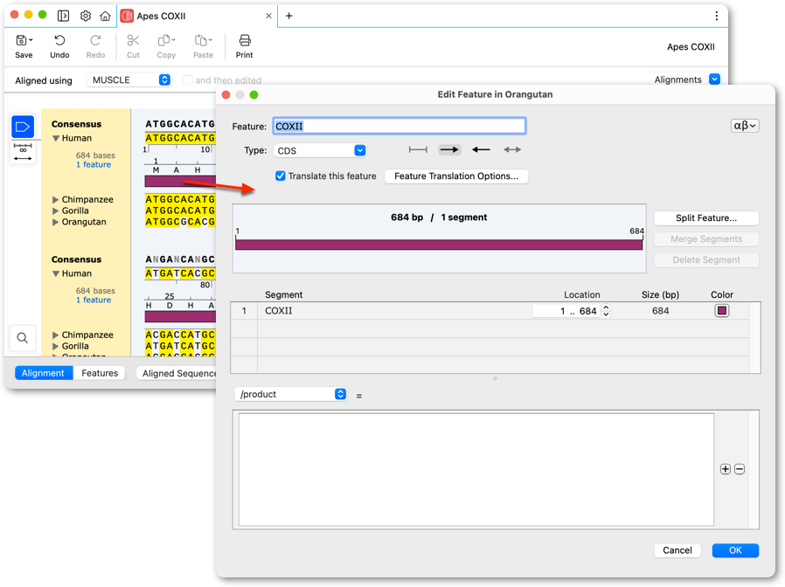This screenshot has width=785, height=587.
Task: Open the magnifier search tool
Action: (x=23, y=338)
